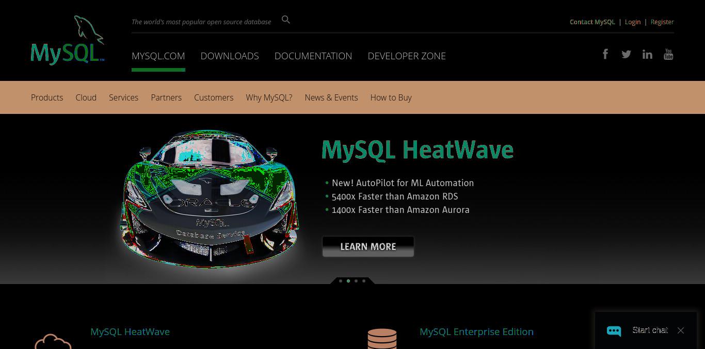Open the How to Buy menu
This screenshot has width=705, height=349.
391,97
